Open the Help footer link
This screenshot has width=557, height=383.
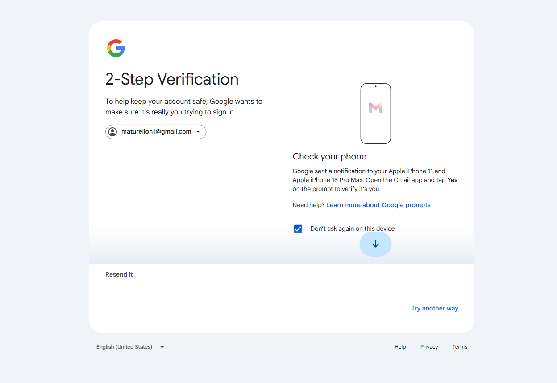tap(400, 347)
